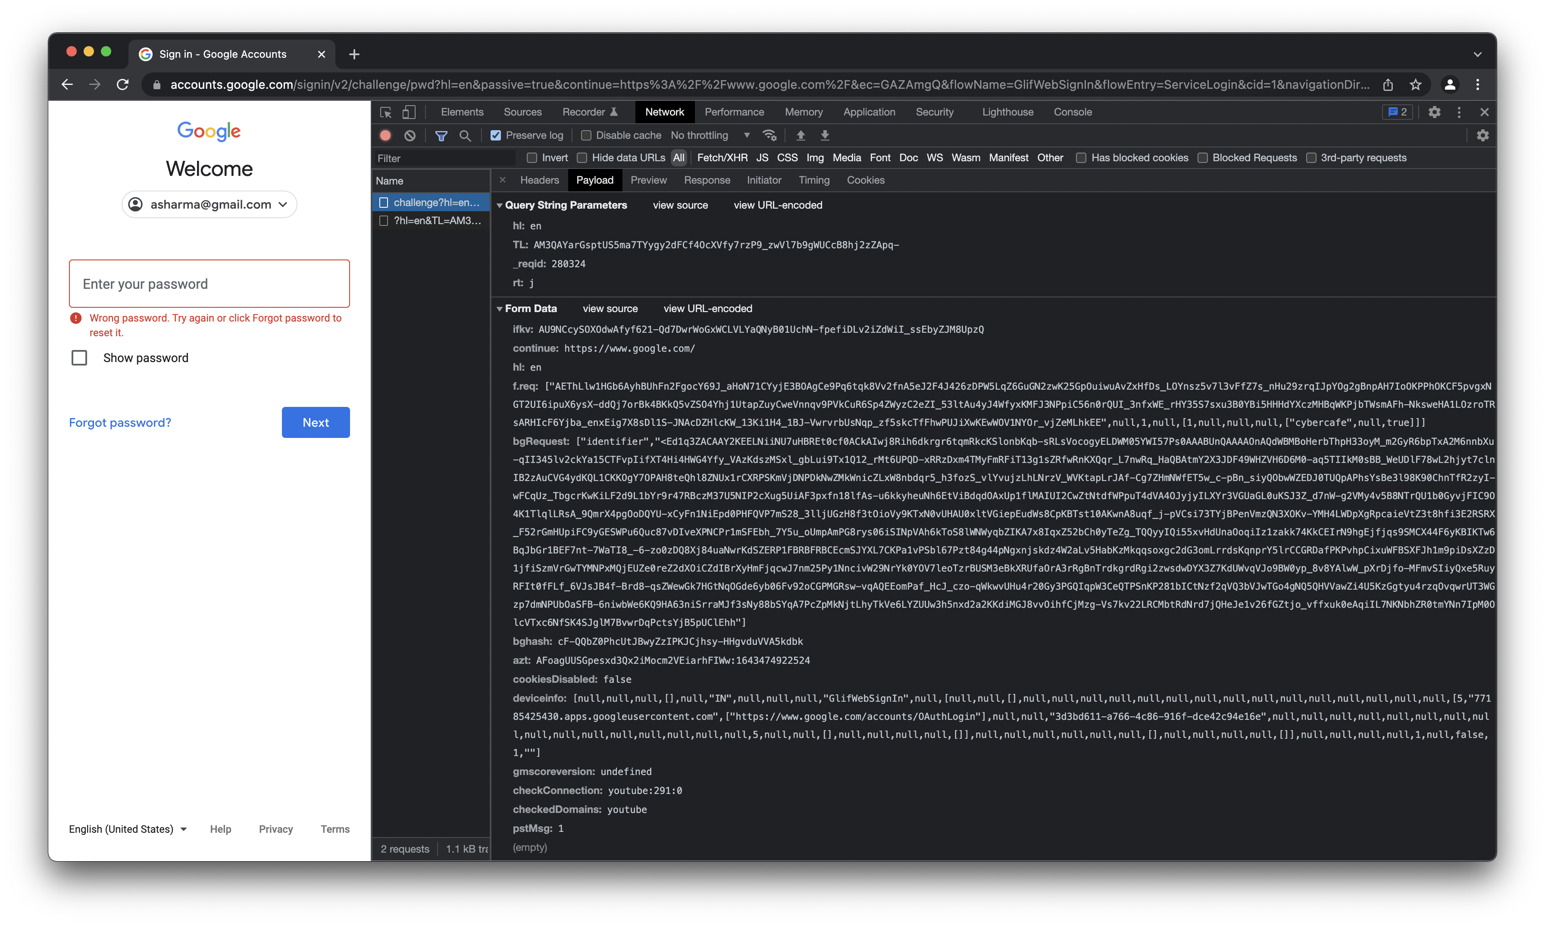Click the Forgot password? link

pos(120,422)
